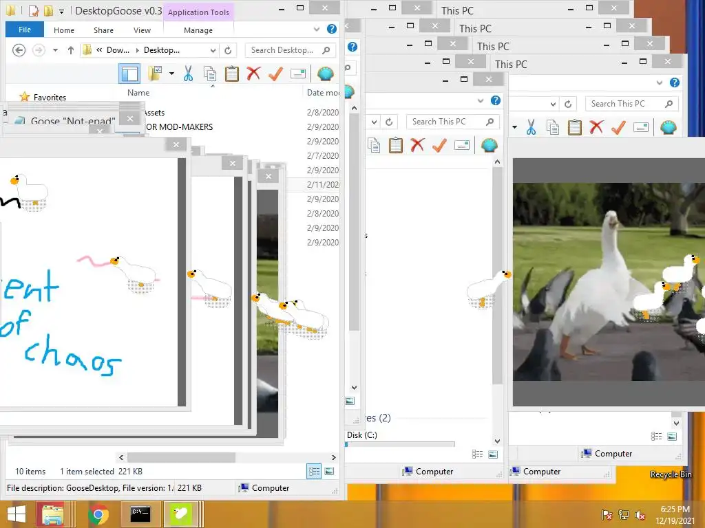Open the Manage tab under Application Tools

pos(198,30)
